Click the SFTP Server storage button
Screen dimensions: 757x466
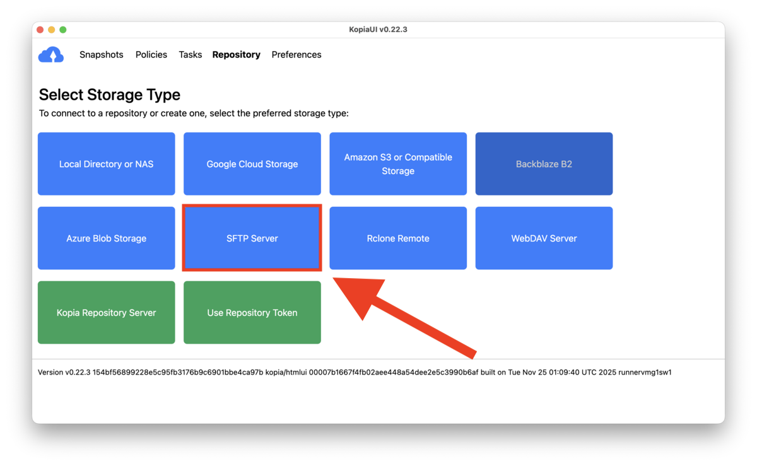click(252, 238)
